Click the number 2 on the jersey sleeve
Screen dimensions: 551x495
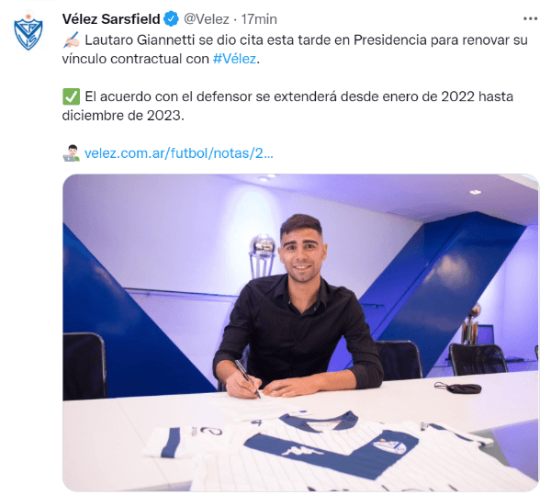[211, 431]
